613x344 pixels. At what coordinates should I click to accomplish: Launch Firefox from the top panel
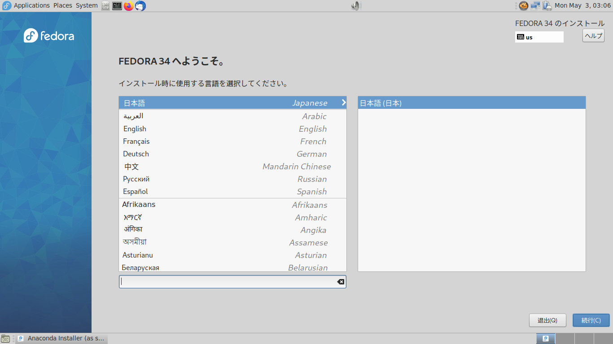pos(129,6)
